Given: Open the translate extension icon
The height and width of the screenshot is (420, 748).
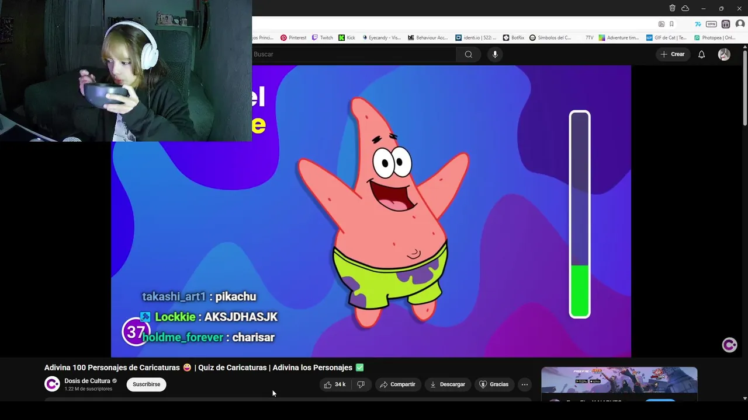Looking at the screenshot, I should coord(698,24).
